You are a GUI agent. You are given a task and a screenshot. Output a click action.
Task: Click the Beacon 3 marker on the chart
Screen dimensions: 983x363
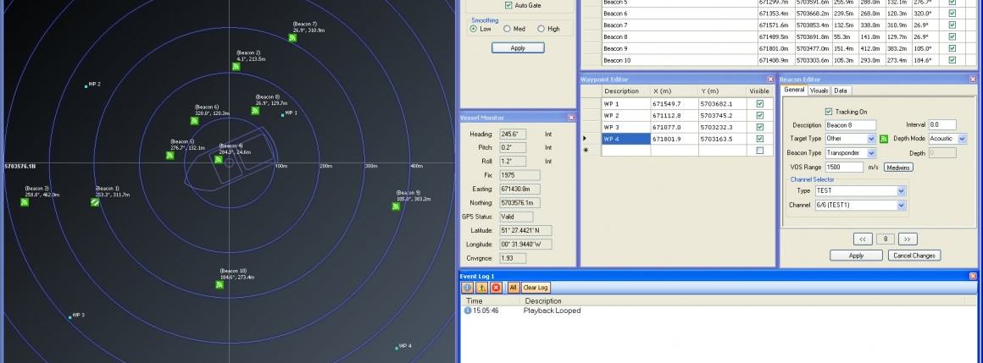(25, 202)
